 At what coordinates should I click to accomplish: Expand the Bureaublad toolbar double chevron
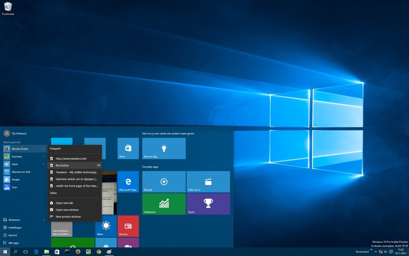tap(371, 250)
